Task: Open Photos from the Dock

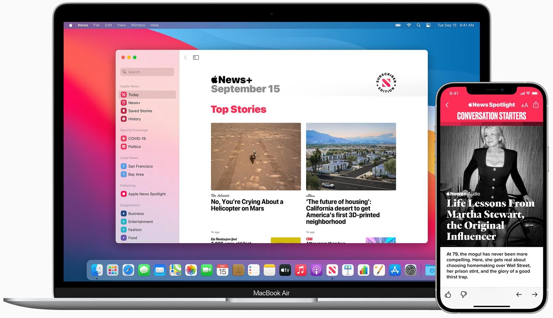Action: click(x=191, y=270)
